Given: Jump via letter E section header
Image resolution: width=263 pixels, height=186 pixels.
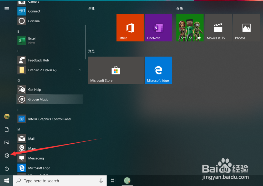Looking at the screenshot, I should pos(18,32).
